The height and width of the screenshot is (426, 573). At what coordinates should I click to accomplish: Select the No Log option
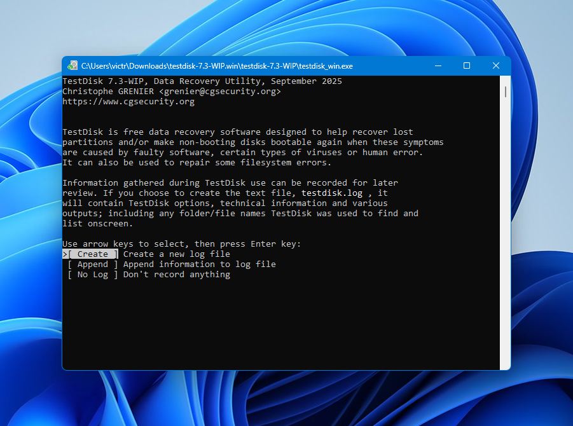(x=93, y=275)
